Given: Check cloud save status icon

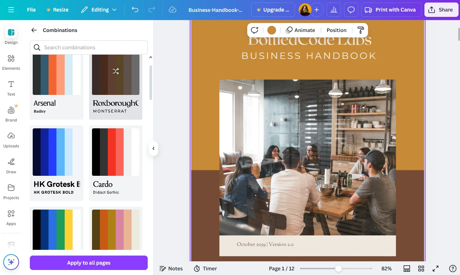Looking at the screenshot, I should pyautogui.click(x=172, y=10).
